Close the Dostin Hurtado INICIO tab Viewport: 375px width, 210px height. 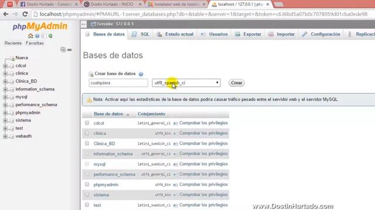click(x=140, y=4)
